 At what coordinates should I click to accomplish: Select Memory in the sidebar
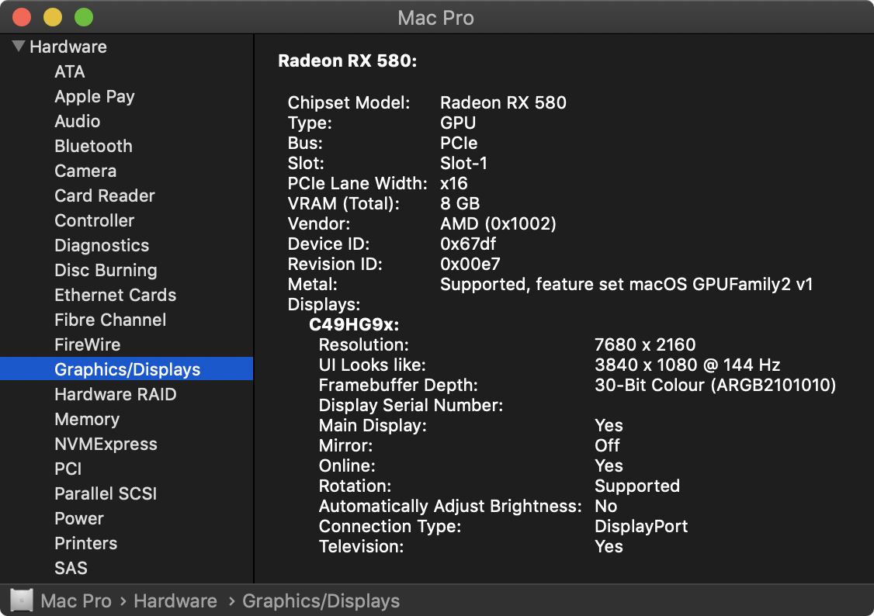86,420
